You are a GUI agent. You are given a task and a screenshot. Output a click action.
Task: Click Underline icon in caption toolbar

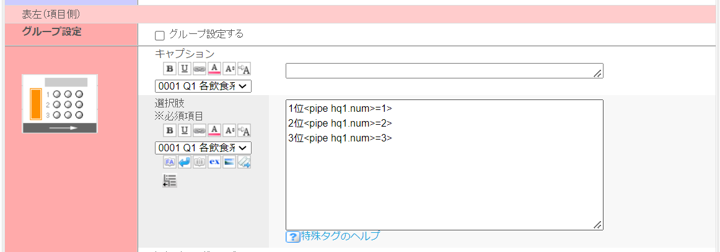point(184,69)
